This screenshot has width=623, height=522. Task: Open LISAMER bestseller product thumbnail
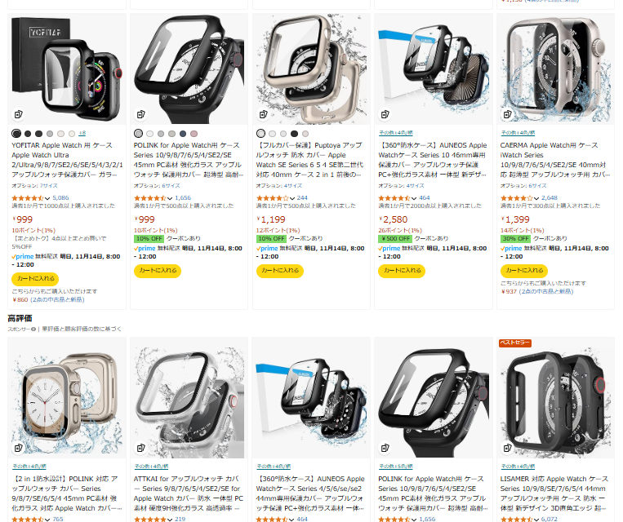[555, 398]
